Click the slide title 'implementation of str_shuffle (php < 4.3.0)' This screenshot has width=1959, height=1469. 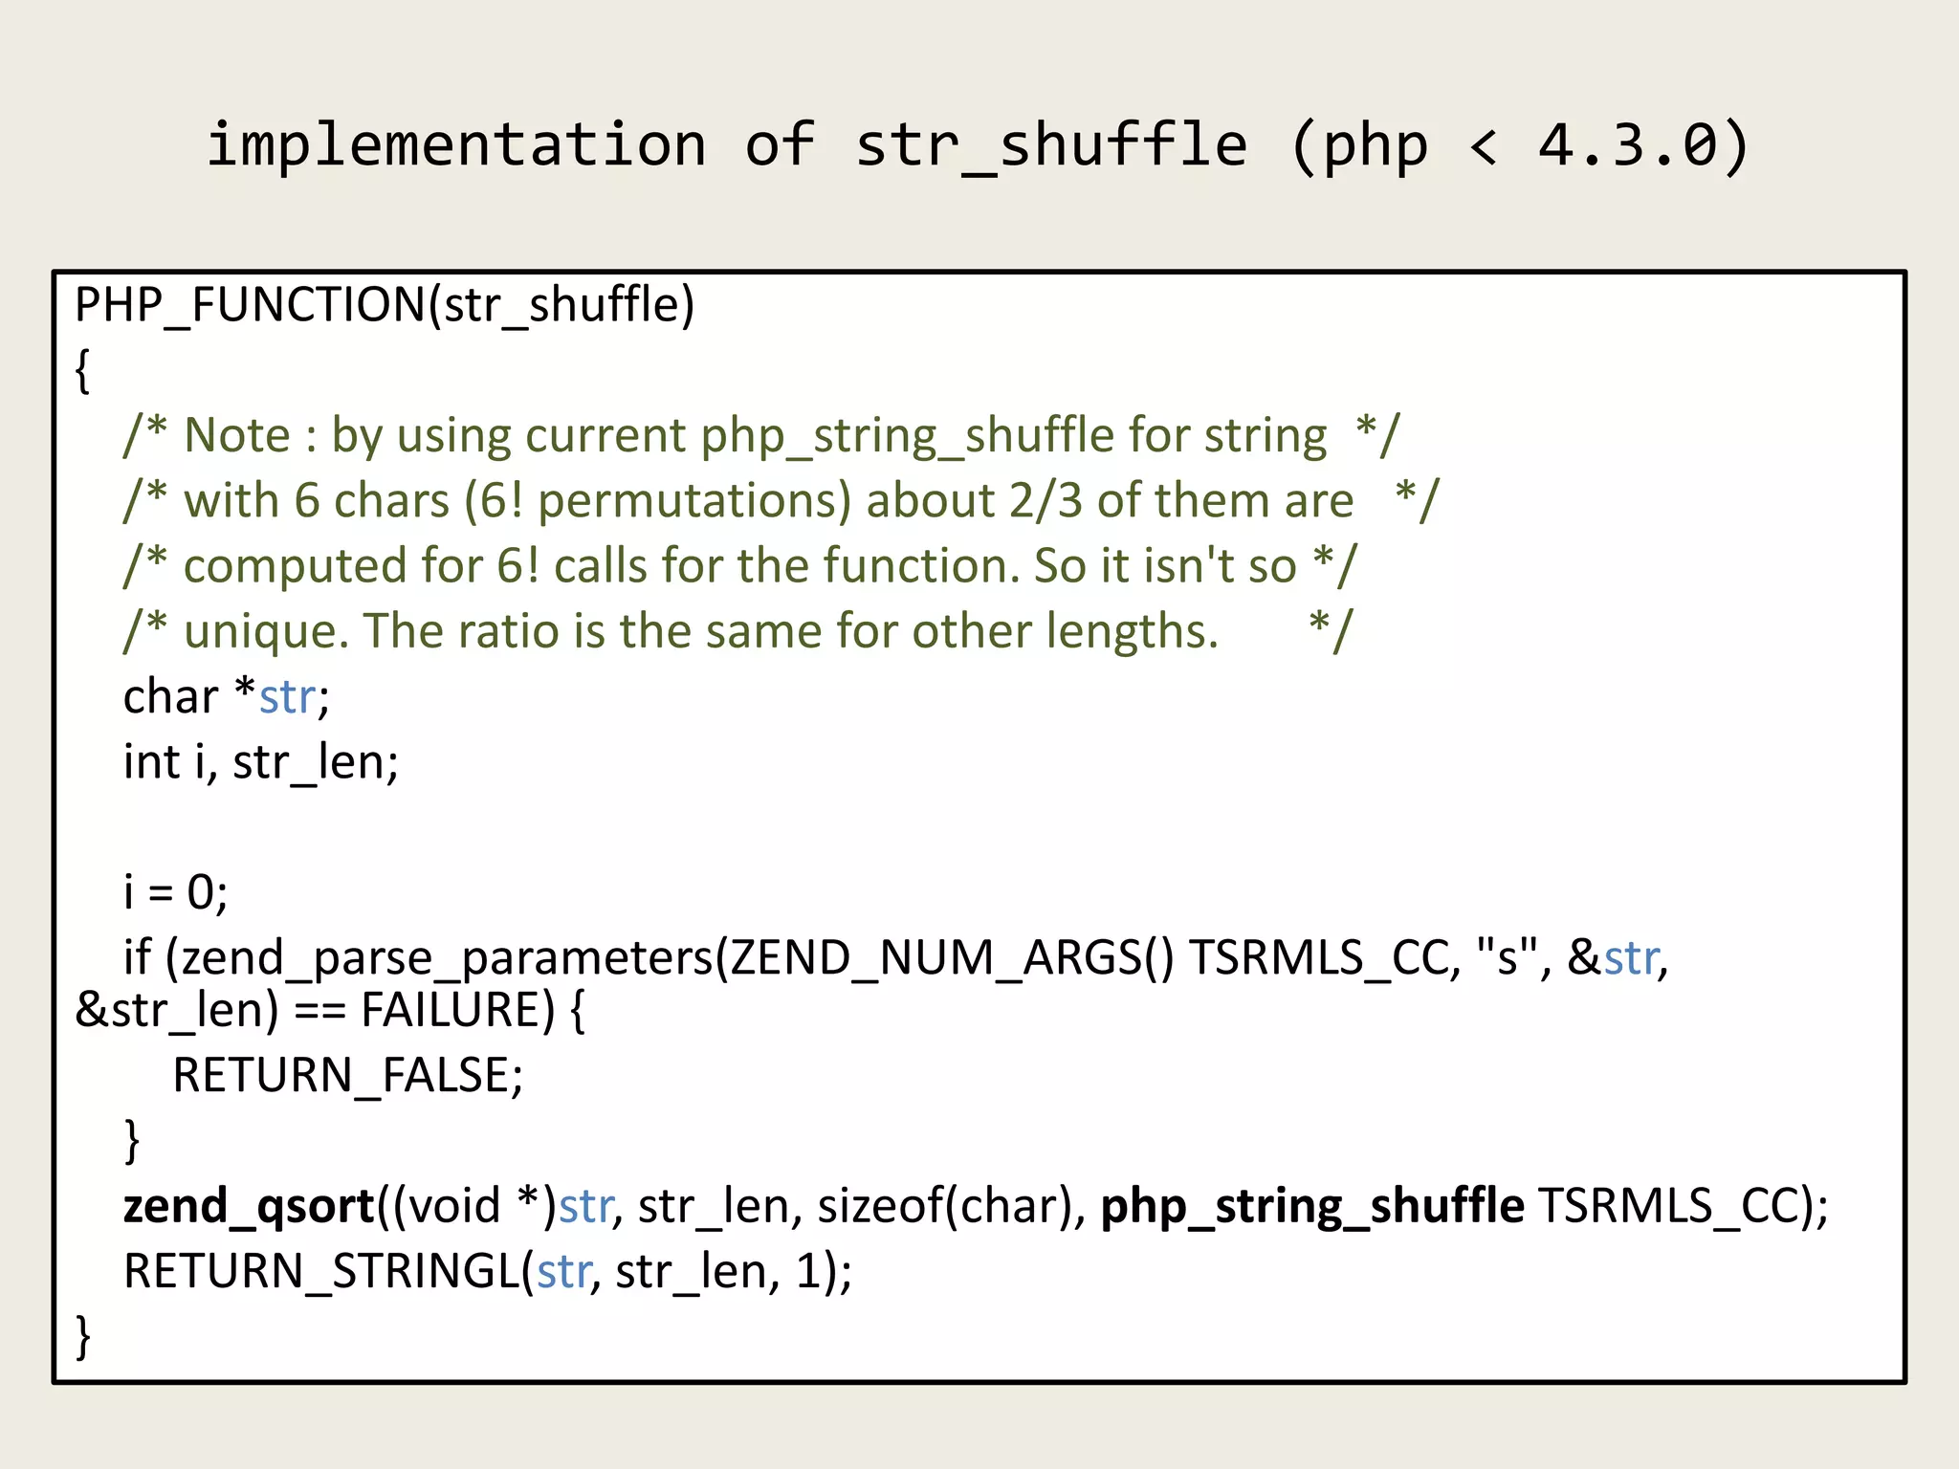point(979,145)
